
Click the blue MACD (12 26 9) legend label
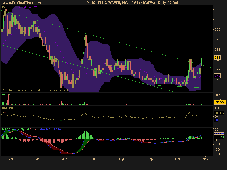point(50,129)
